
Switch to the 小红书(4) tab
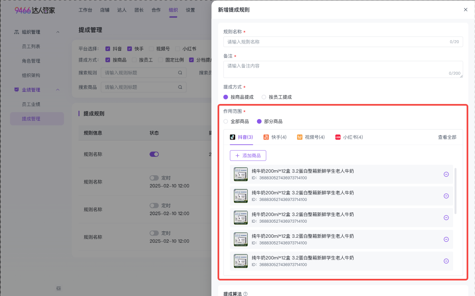[x=349, y=137]
